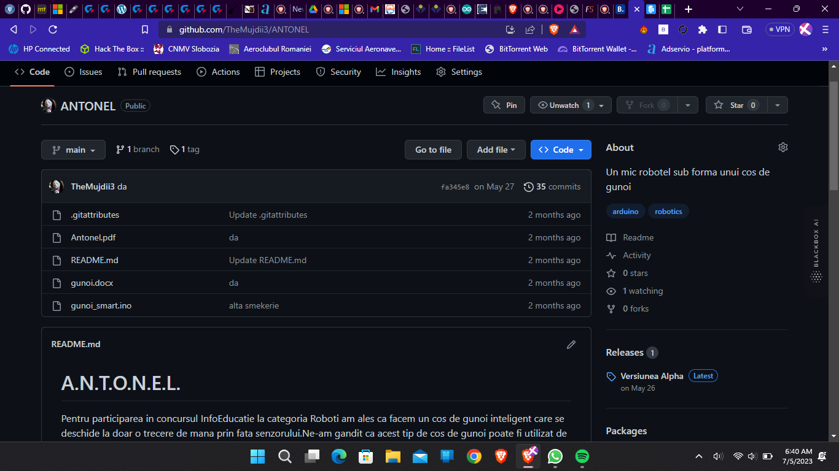Viewport: 839px width, 471px height.
Task: Toggle the VPN button
Action: (779, 29)
